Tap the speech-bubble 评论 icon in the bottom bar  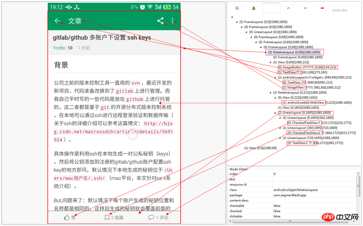point(151,217)
